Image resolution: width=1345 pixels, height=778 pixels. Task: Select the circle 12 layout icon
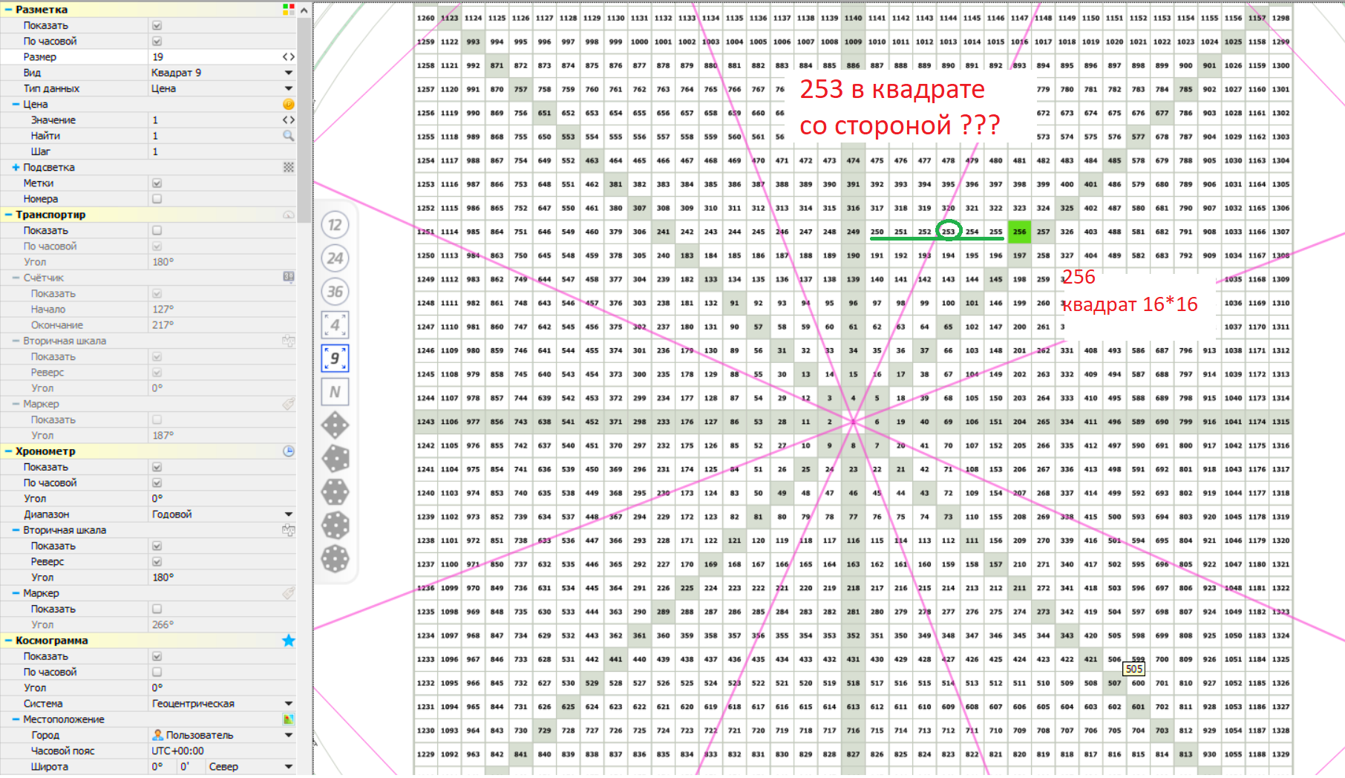tap(335, 225)
